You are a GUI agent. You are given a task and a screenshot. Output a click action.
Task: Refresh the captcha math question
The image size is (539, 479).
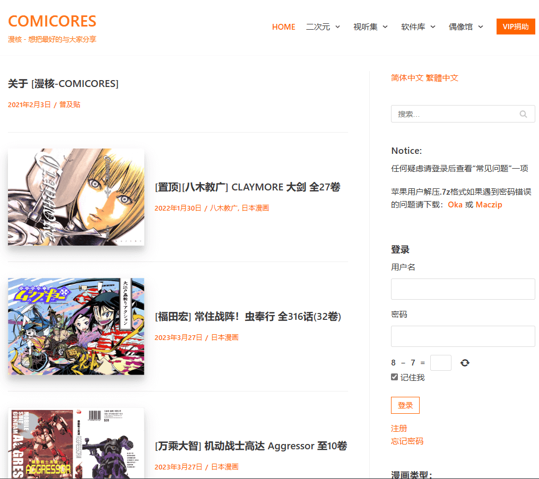point(465,363)
